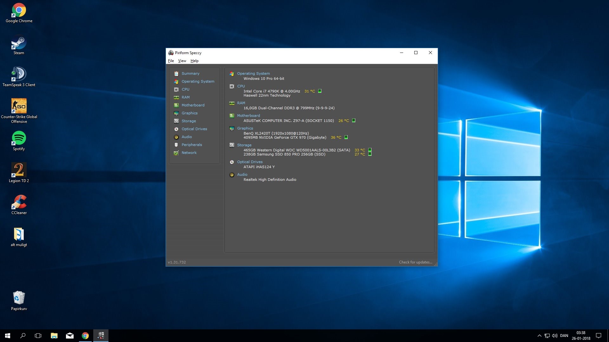Screen dimensions: 609x342
Task: Click the Windows flag icon beside sidebar Operating System
Action: (x=176, y=81)
